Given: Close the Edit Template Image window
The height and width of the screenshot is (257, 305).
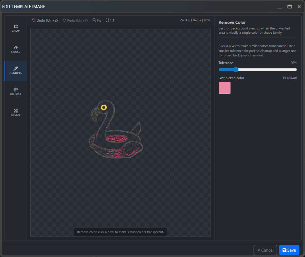Looking at the screenshot, I should [x=299, y=7].
